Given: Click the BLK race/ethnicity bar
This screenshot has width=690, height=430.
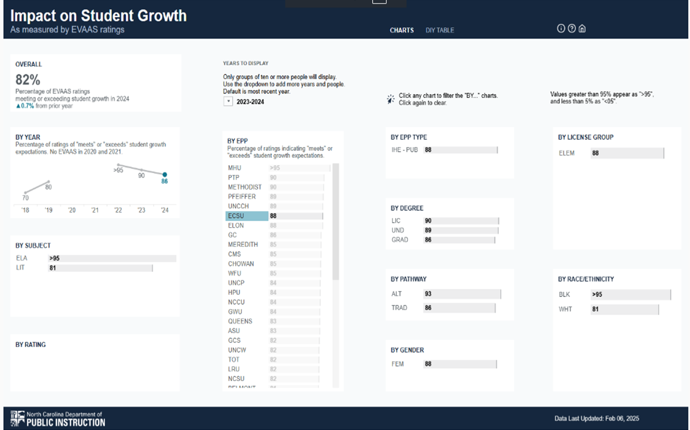Looking at the screenshot, I should 630,295.
